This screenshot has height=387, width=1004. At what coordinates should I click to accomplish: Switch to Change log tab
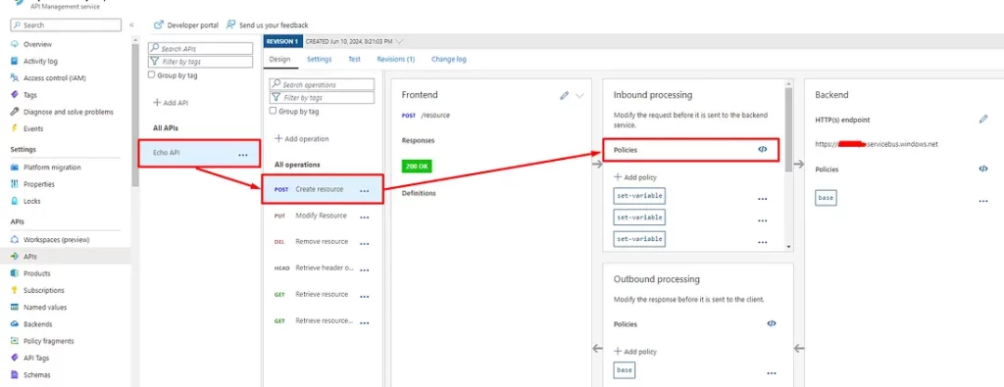point(449,59)
